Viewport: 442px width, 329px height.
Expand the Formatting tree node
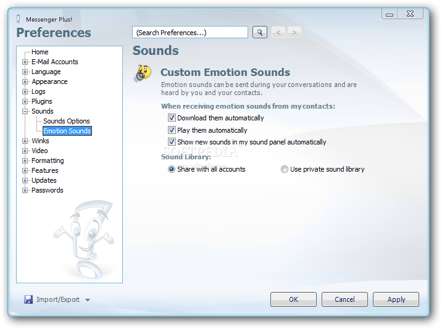[25, 160]
